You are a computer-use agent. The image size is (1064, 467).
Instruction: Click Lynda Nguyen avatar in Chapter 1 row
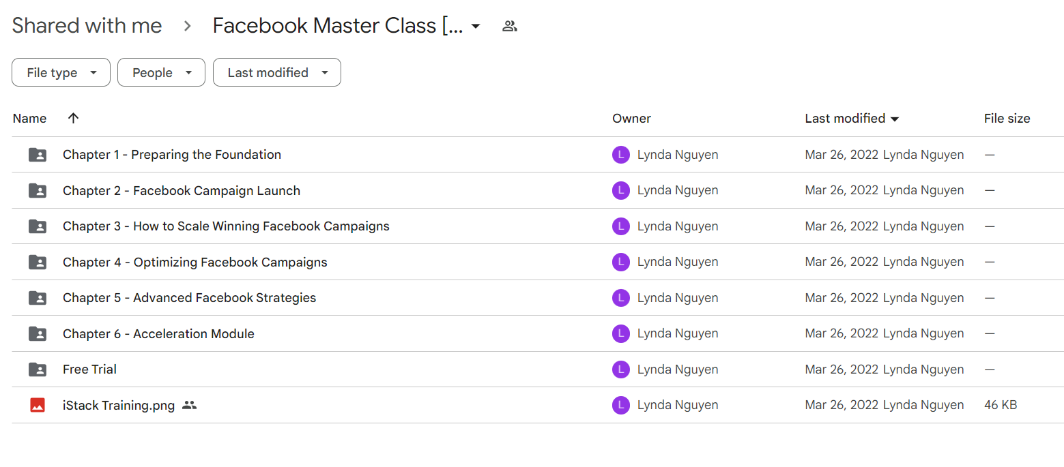(620, 155)
